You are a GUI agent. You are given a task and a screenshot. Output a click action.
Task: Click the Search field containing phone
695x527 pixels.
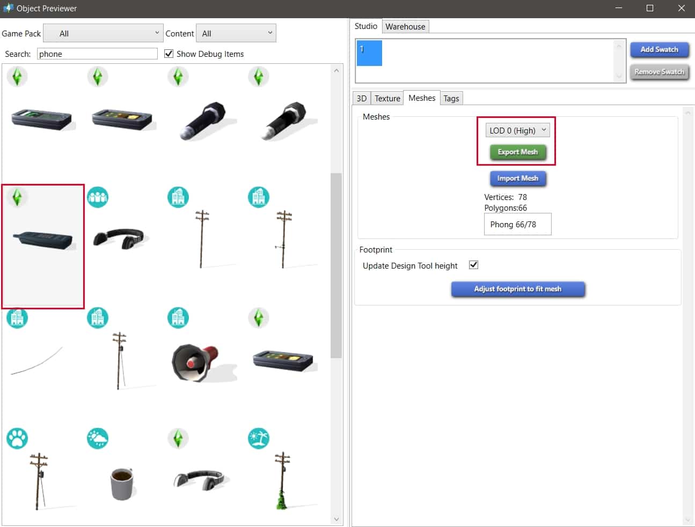(97, 54)
